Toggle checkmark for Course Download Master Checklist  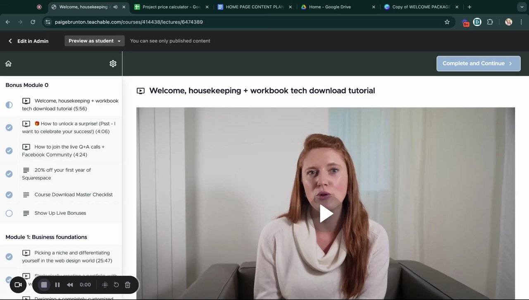coord(9,195)
